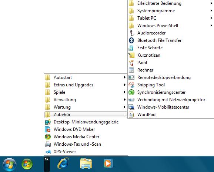This screenshot has height=172, width=214.
Task: Click Windows-Fax und -Scan text
Action: tap(77, 144)
